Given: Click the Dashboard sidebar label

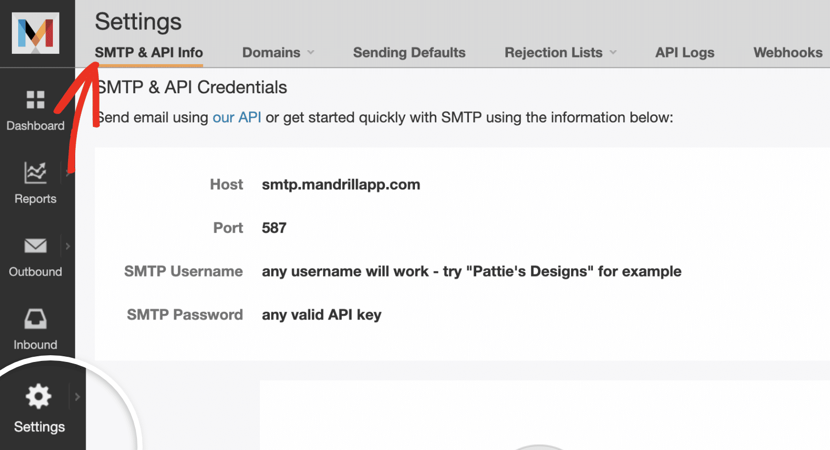Looking at the screenshot, I should tap(35, 126).
